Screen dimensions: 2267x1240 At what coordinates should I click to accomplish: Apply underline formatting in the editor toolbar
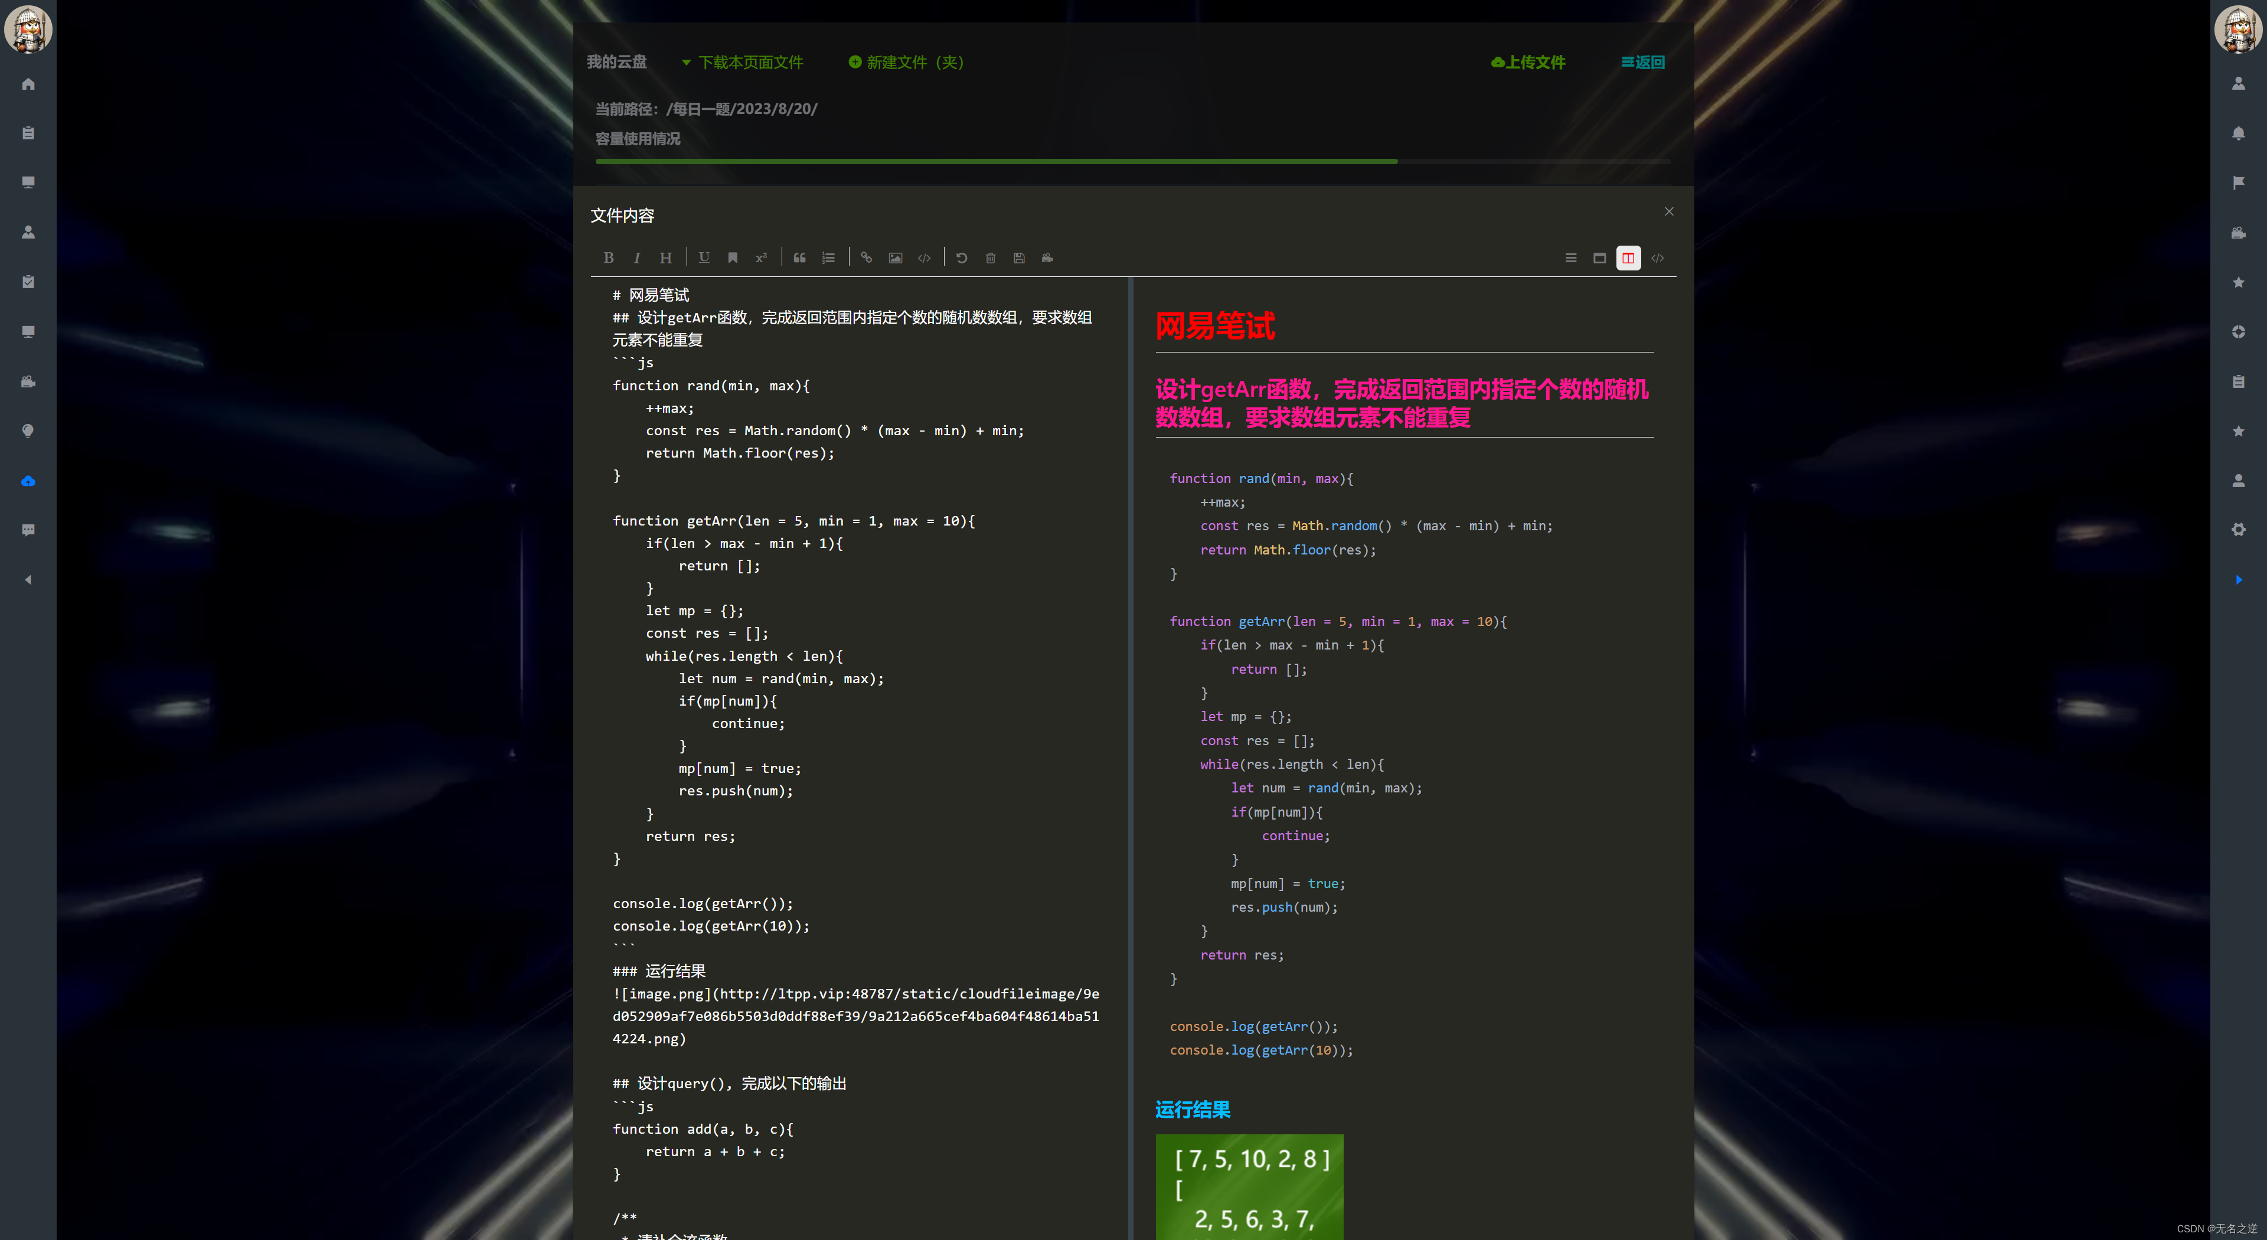tap(704, 258)
